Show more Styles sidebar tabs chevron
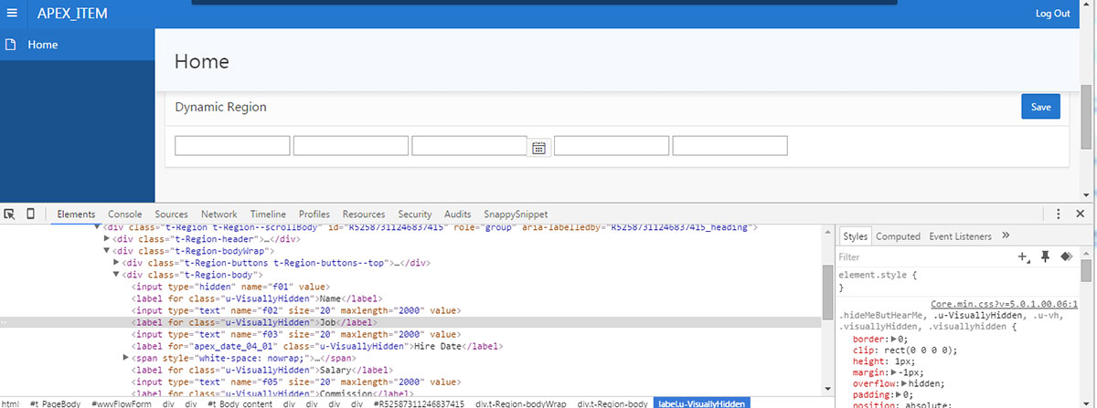This screenshot has width=1097, height=408. coord(1006,235)
